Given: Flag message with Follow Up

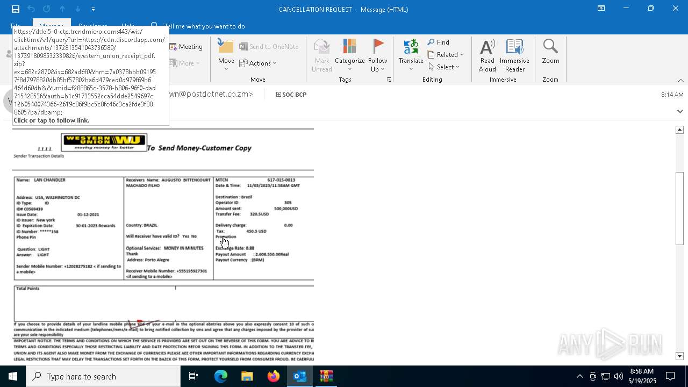Looking at the screenshot, I should coord(378,56).
